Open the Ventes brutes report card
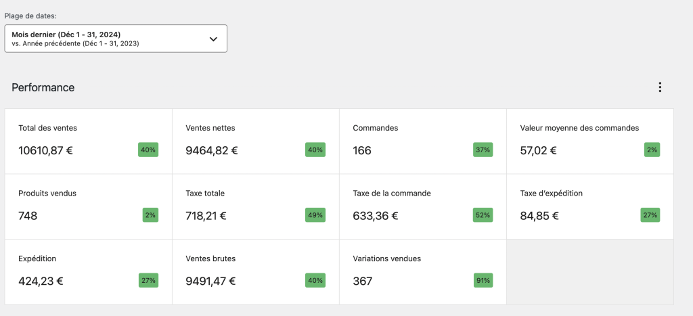Image resolution: width=693 pixels, height=316 pixels. pyautogui.click(x=255, y=271)
